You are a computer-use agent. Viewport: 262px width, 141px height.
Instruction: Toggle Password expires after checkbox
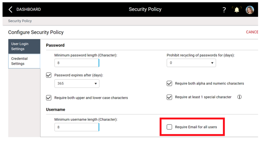point(48,75)
